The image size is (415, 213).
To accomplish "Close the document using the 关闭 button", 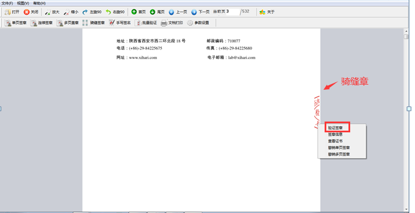I will [31, 12].
